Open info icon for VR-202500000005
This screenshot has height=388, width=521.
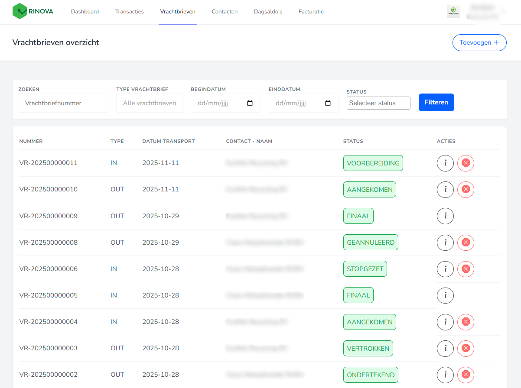click(x=445, y=295)
